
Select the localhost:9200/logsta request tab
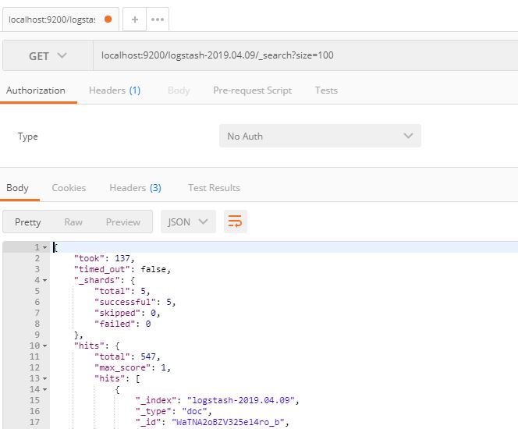click(x=60, y=19)
